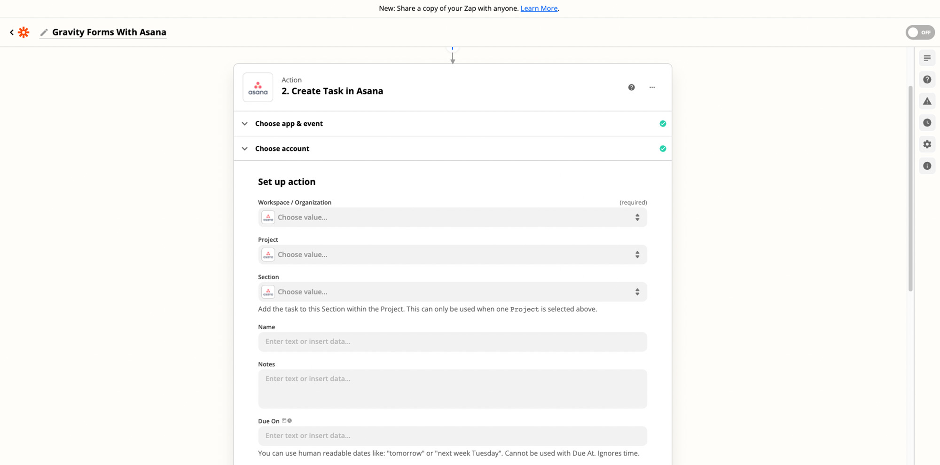Open the warning triangle sidebar icon
The height and width of the screenshot is (465, 940).
coord(927,101)
